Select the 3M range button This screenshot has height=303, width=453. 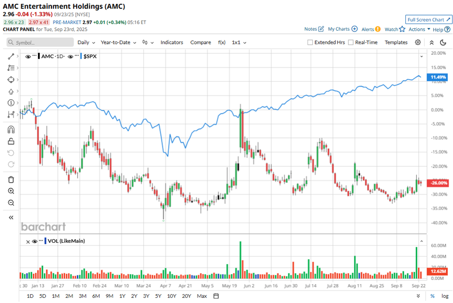(82, 296)
